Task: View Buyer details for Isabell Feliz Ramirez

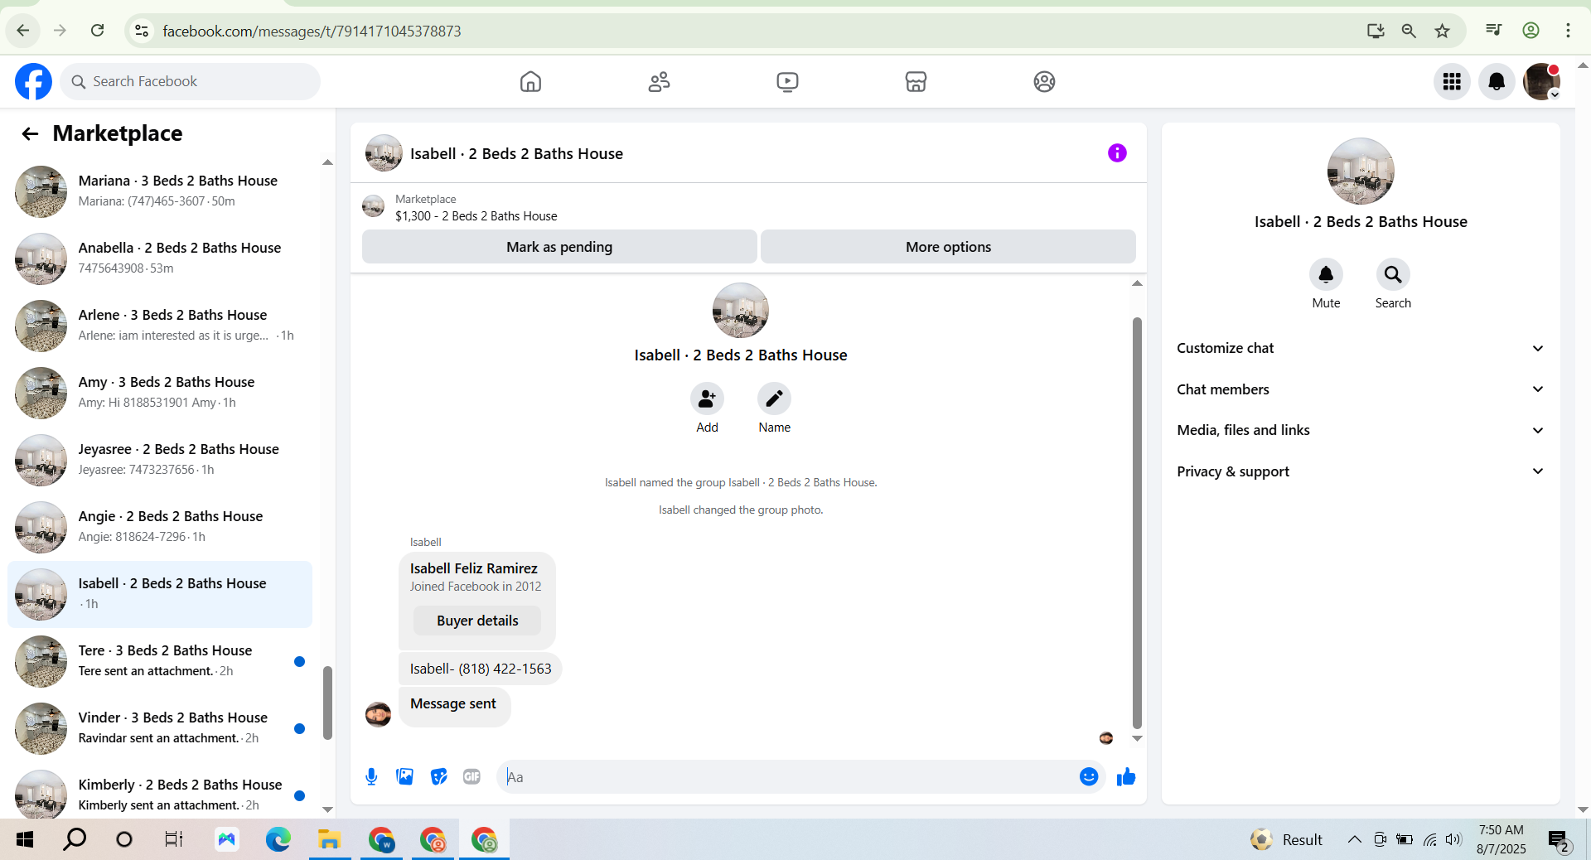Action: [477, 621]
